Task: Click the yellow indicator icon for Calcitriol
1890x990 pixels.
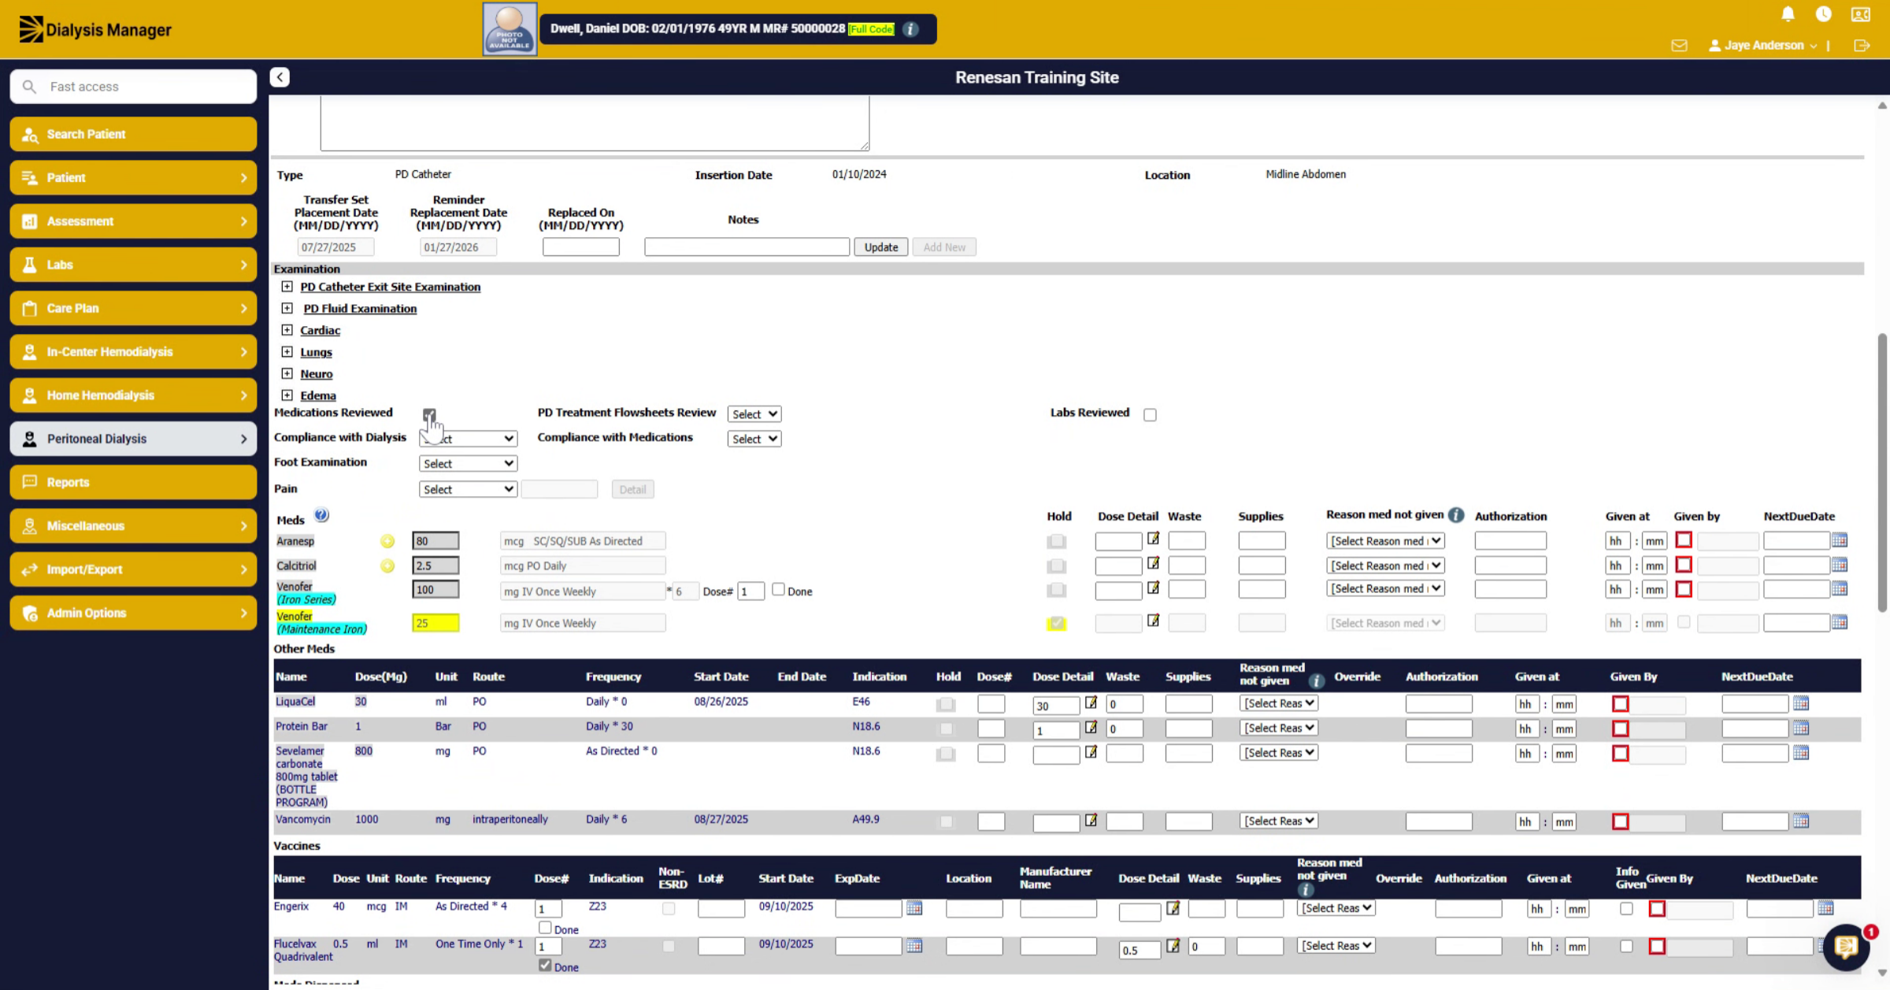Action: (x=387, y=565)
